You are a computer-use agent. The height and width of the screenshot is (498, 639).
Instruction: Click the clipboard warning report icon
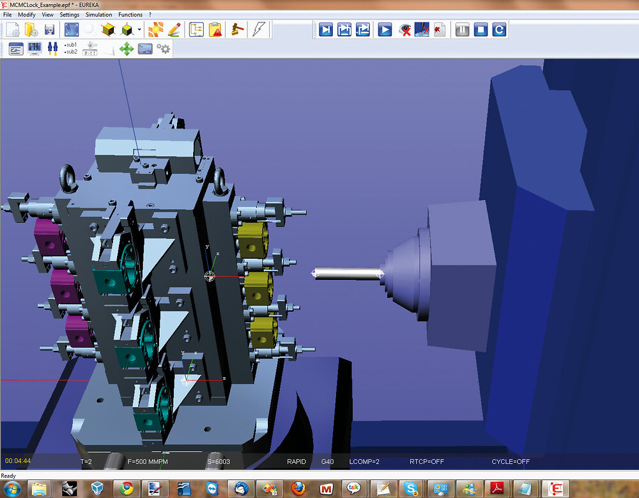point(215,29)
